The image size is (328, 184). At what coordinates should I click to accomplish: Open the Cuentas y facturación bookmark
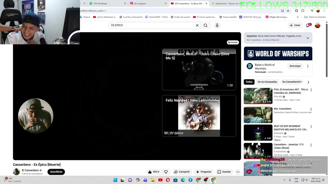click(130, 17)
